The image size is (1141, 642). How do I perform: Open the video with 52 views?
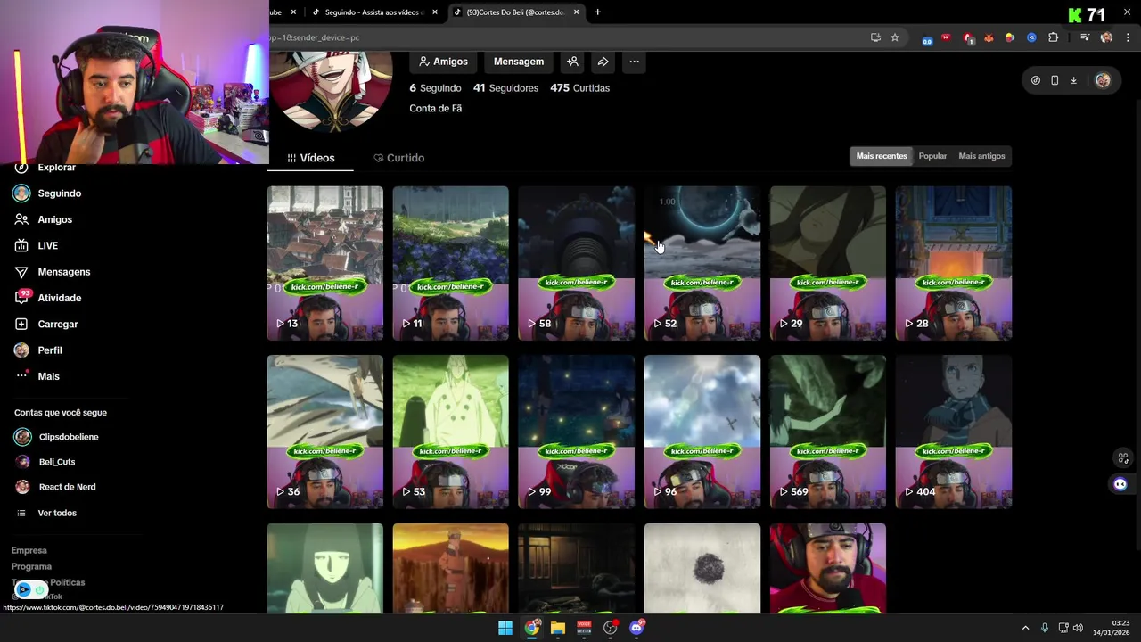point(702,263)
